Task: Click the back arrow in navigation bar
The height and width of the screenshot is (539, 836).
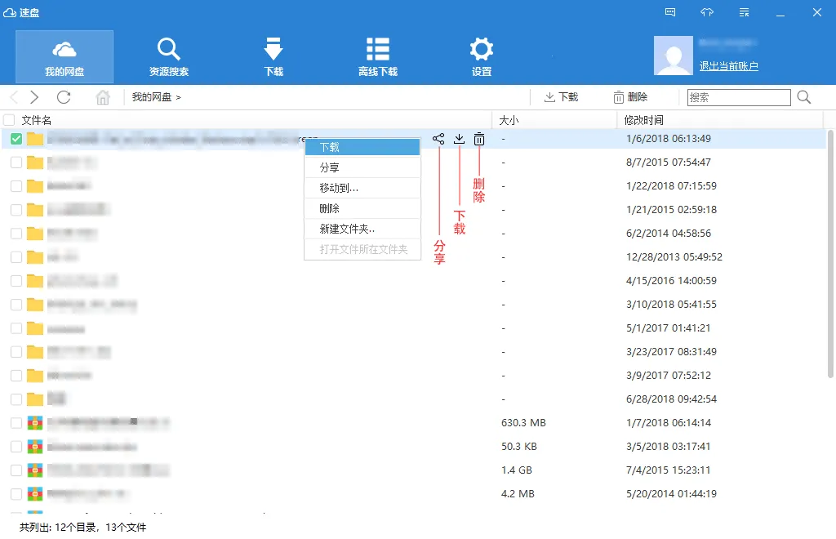Action: click(14, 97)
